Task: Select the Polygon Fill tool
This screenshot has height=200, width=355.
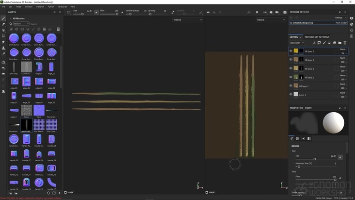Action: (x=3, y=36)
